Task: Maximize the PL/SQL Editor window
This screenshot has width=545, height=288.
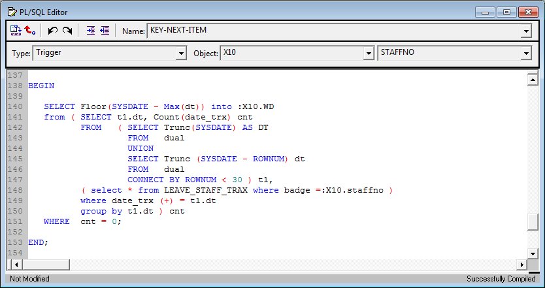Action: (506, 12)
